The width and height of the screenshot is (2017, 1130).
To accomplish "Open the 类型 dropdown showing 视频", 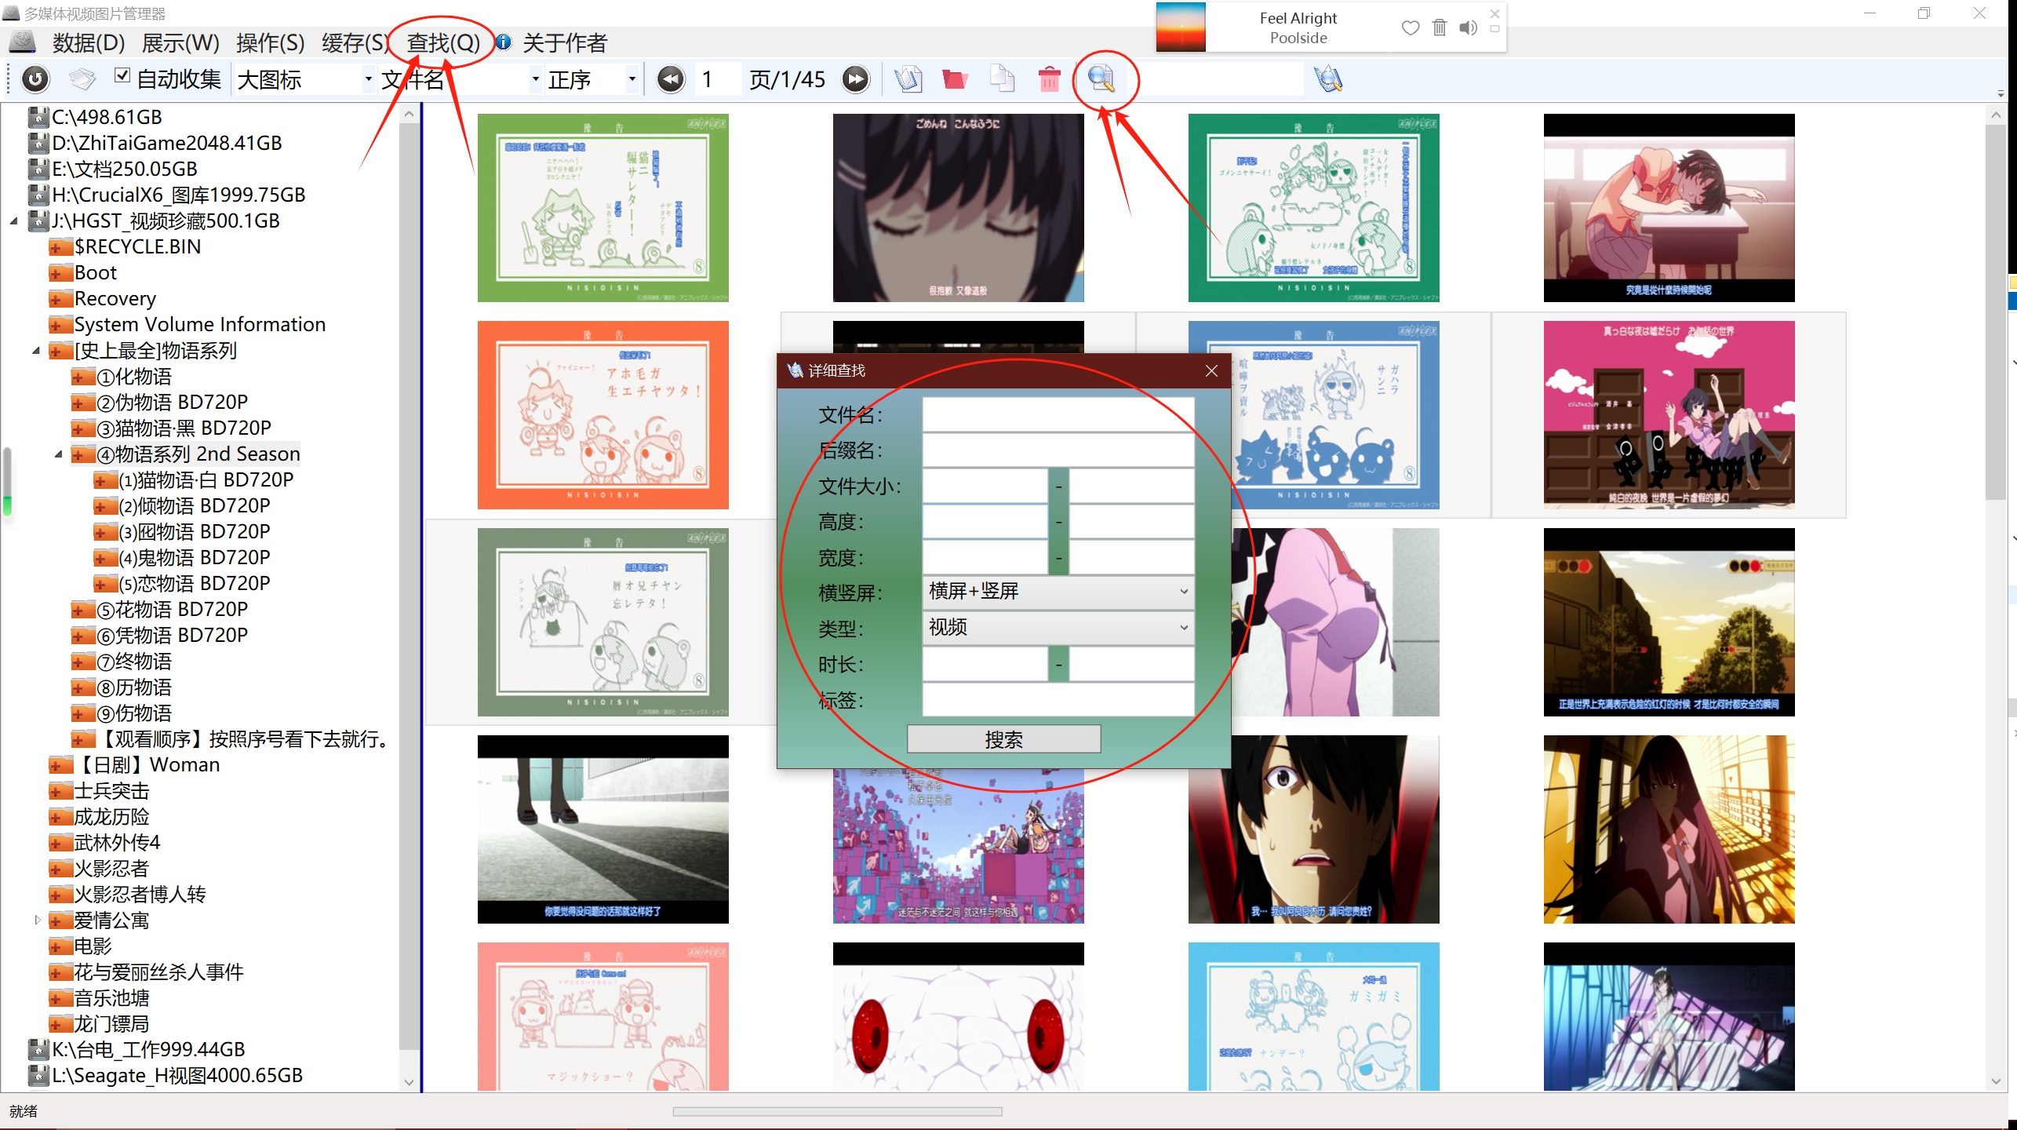I will point(1058,628).
